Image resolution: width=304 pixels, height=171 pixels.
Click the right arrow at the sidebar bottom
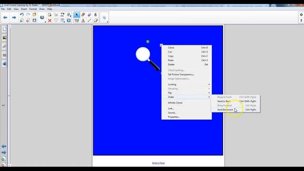(4, 152)
